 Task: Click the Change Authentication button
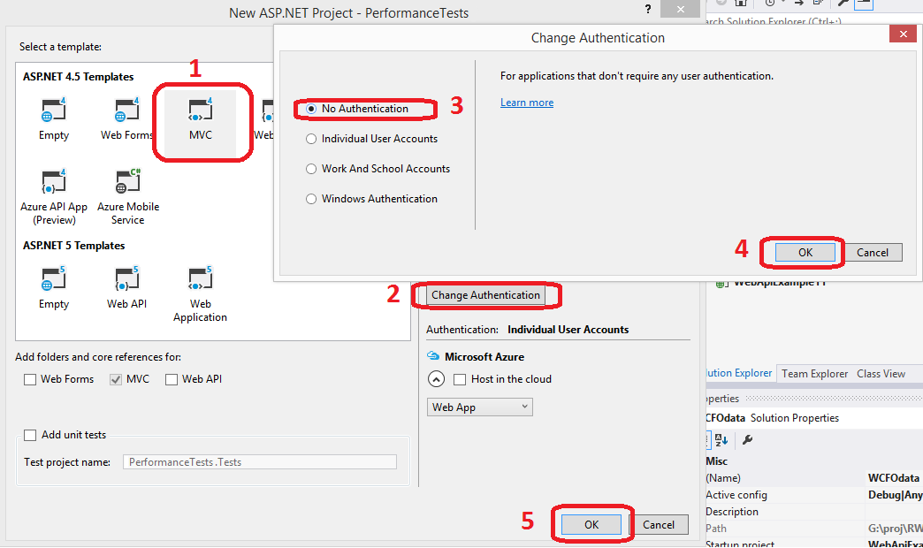click(485, 295)
